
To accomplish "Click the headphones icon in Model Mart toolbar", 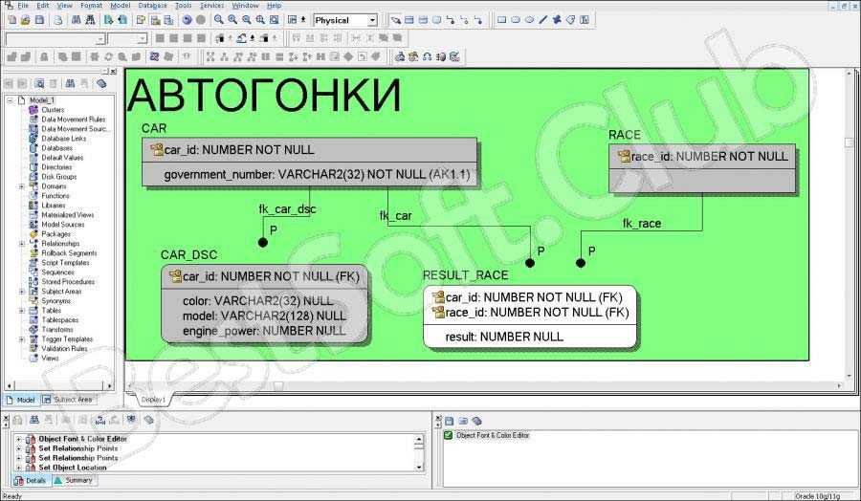I will (x=427, y=56).
